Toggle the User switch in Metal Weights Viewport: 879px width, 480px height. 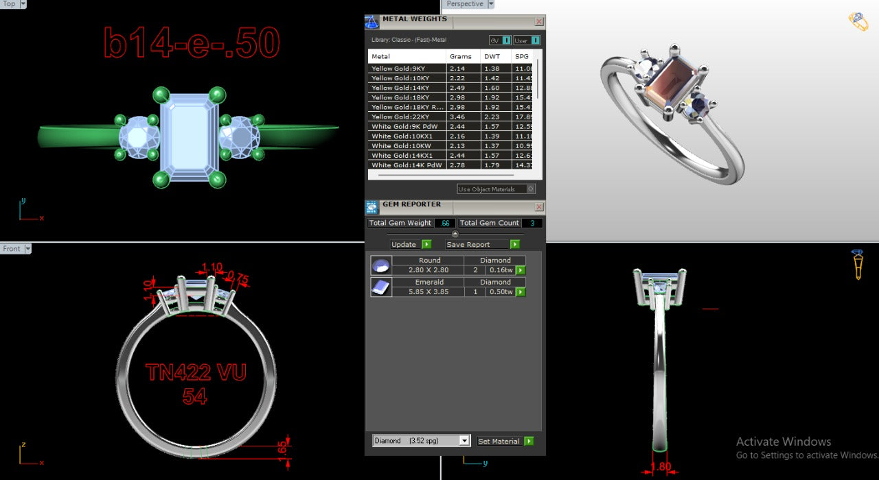[536, 40]
